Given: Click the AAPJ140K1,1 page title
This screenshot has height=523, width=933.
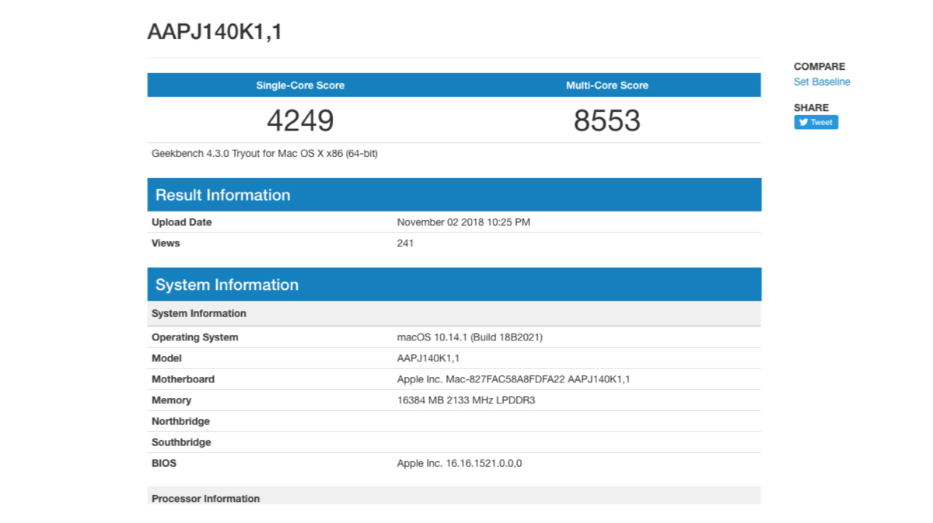Looking at the screenshot, I should 214,32.
